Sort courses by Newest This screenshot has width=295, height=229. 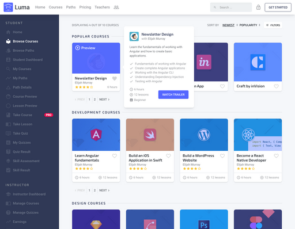(x=228, y=25)
